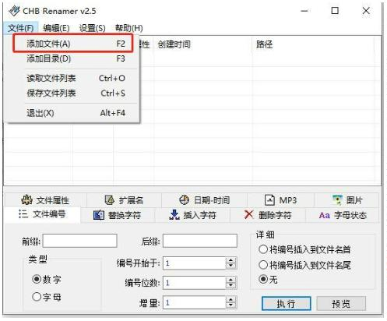
Task: Click the CHB Renamer app icon
Action: tap(14, 11)
